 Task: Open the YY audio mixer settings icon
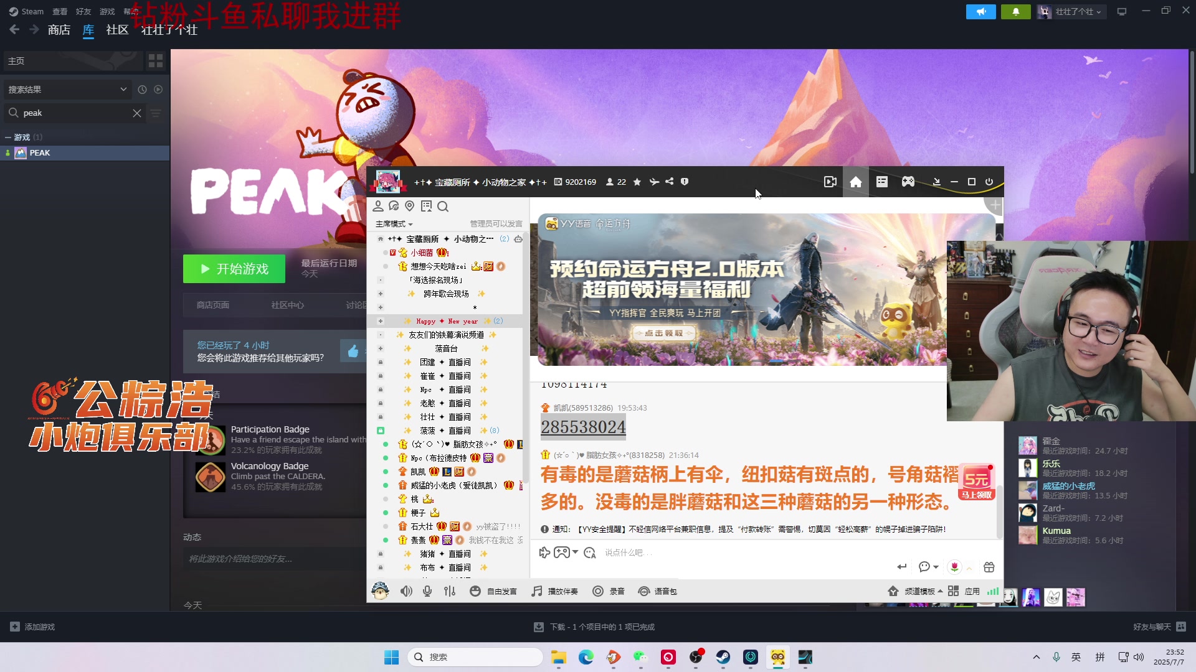point(450,591)
